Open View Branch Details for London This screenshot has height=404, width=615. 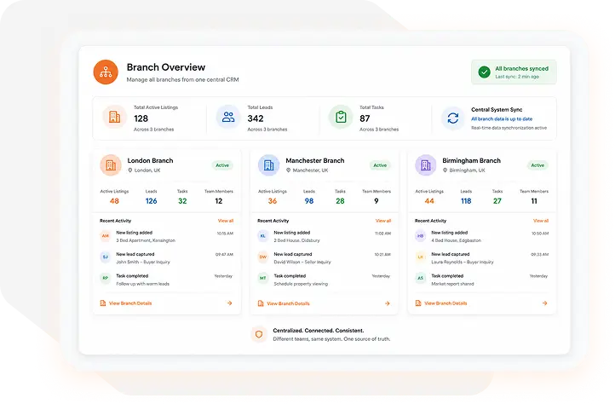(130, 303)
